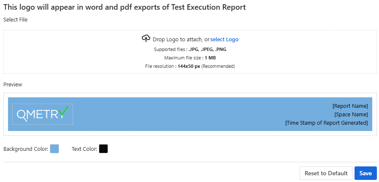Viewport: 379px width, 182px height.
Task: Click the [Report Name] placeholder text
Action: (x=350, y=106)
